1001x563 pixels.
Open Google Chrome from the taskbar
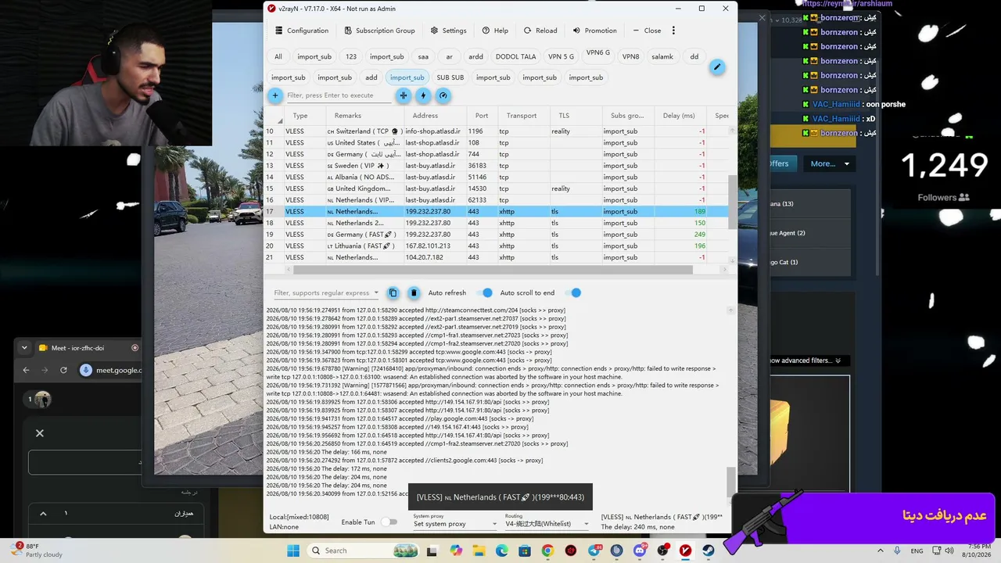click(547, 550)
